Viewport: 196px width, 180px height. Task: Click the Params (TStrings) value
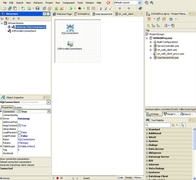coord(23,143)
